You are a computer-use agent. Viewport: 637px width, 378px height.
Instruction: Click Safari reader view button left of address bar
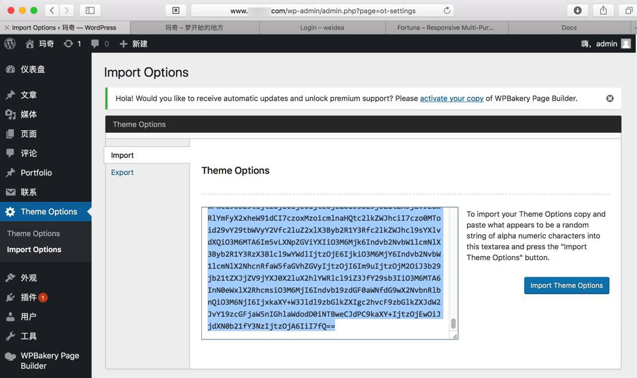point(176,10)
